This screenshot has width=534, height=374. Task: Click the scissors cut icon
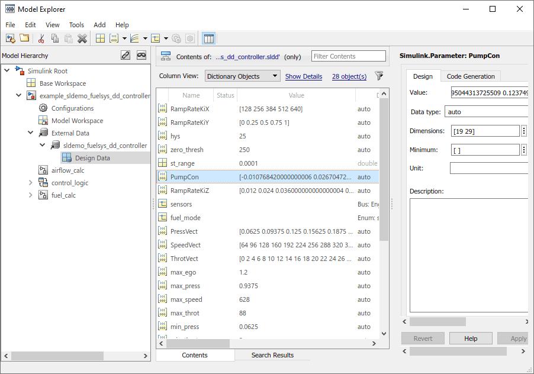point(41,38)
